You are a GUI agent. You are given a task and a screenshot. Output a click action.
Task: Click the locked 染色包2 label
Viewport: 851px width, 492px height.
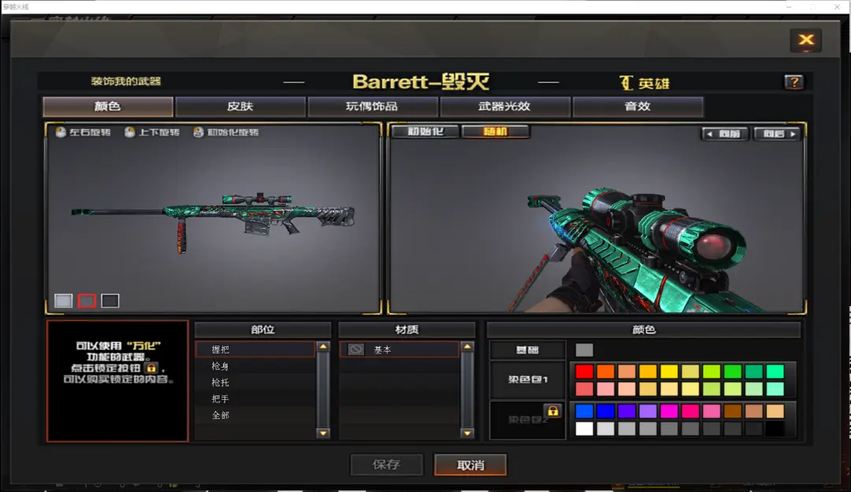tap(527, 420)
